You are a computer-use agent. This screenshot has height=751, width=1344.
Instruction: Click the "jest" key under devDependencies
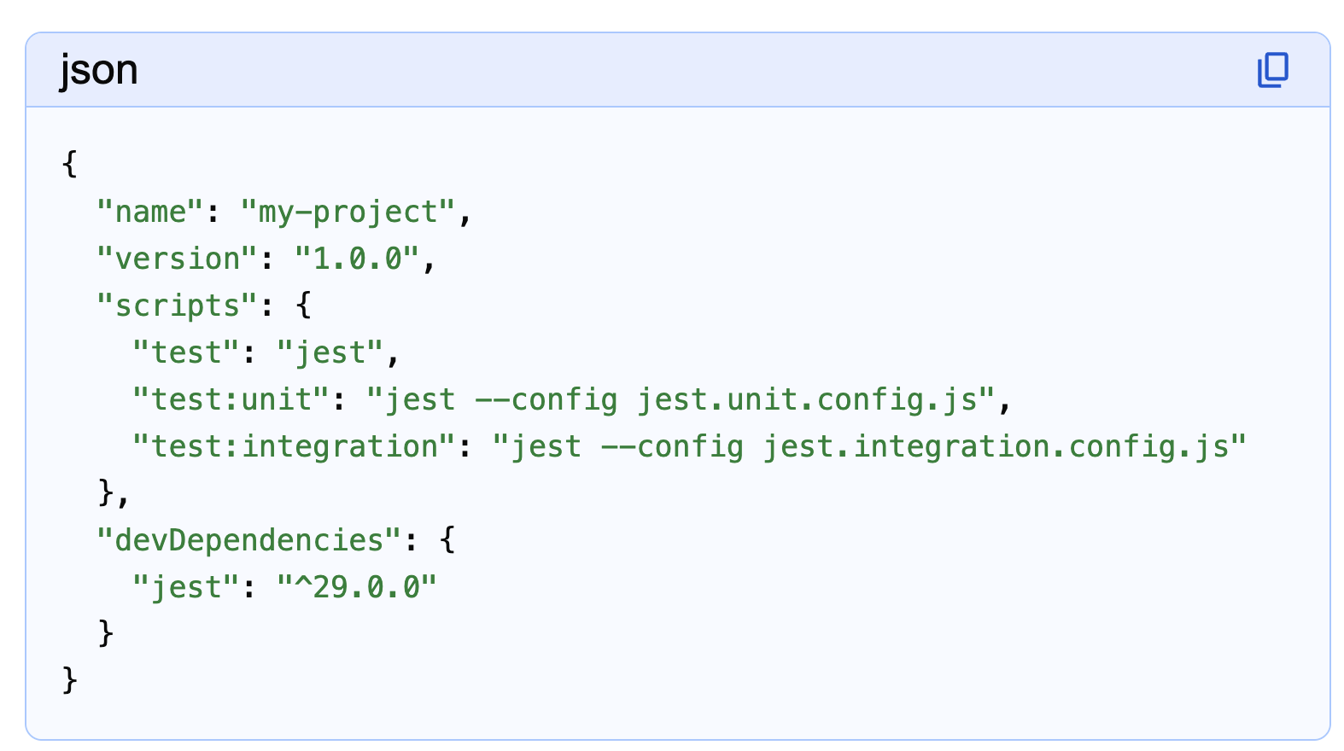click(186, 587)
